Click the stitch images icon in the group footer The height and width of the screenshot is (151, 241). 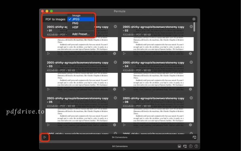tap(194, 137)
